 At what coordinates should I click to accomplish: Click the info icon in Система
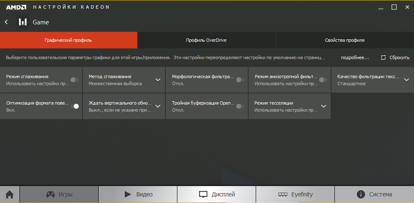[x=361, y=195]
